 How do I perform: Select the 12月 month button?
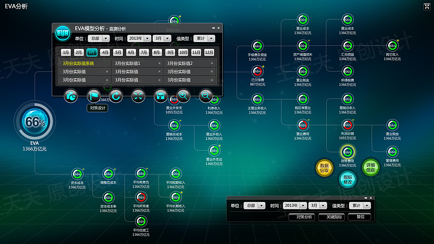(x=209, y=52)
